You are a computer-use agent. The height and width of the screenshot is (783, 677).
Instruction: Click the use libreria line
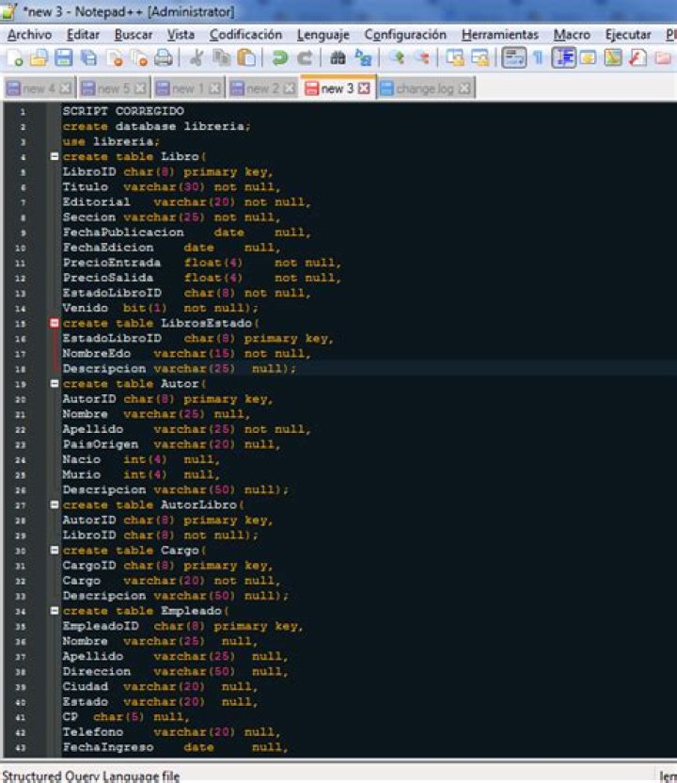(111, 141)
